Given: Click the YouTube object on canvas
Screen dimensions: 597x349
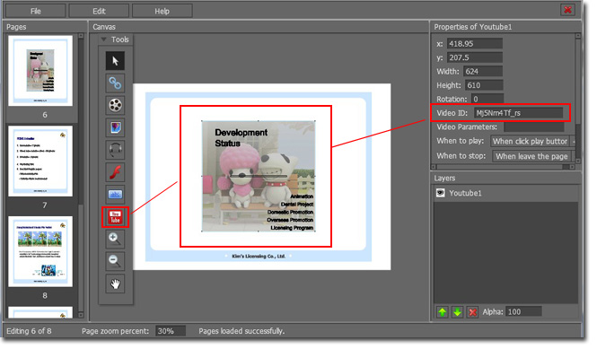Looking at the screenshot, I should click(259, 176).
